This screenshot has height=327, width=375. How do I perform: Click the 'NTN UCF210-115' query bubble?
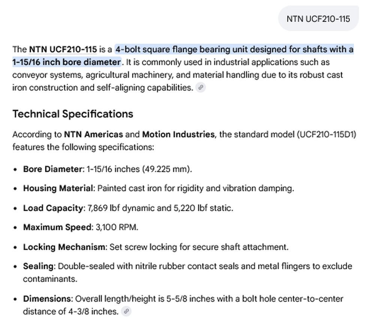pos(318,19)
